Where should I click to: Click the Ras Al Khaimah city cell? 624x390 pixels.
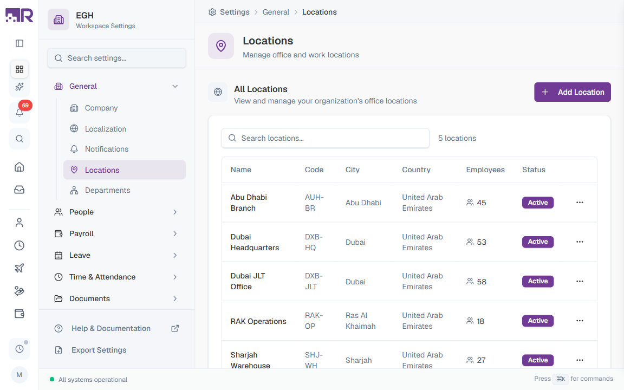pos(360,321)
